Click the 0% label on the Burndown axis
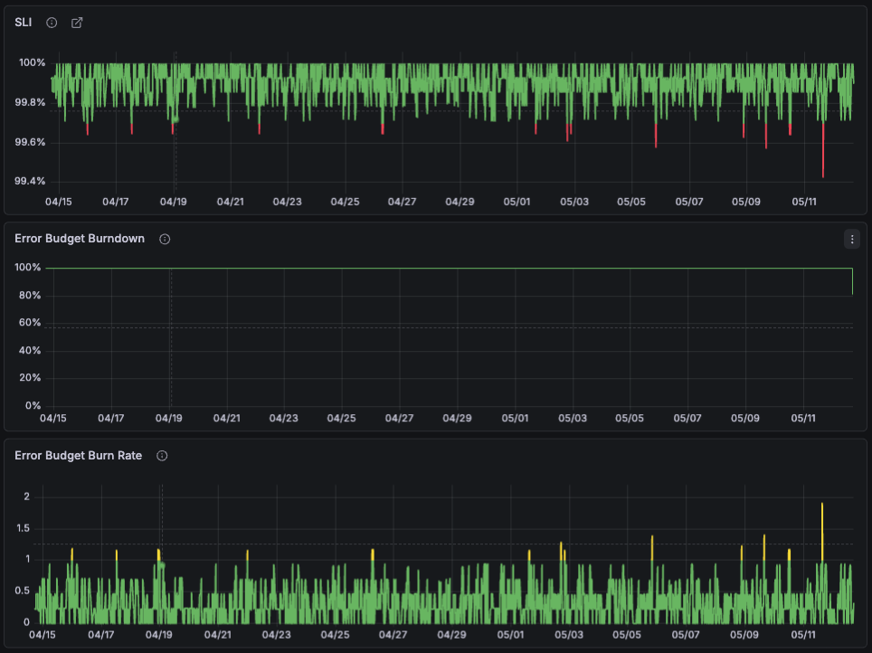Viewport: 872px width, 653px height. click(x=33, y=405)
